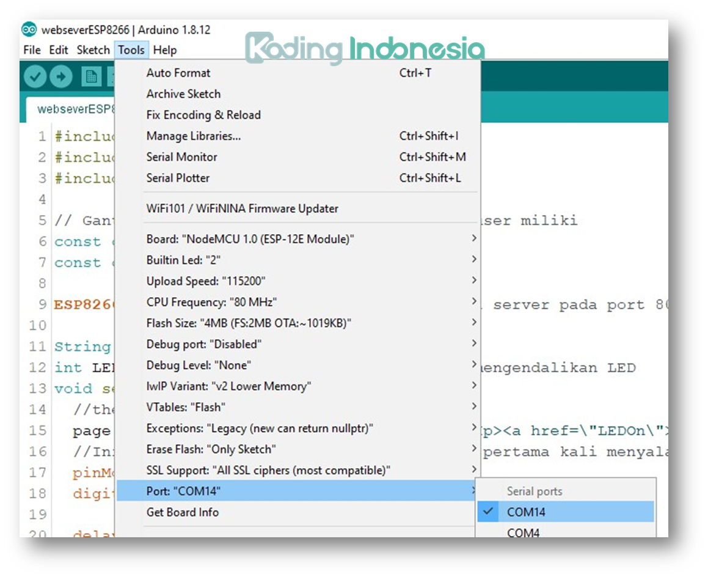Click 'void' keyword on line 13
This screenshot has height=577, width=708.
(73, 389)
